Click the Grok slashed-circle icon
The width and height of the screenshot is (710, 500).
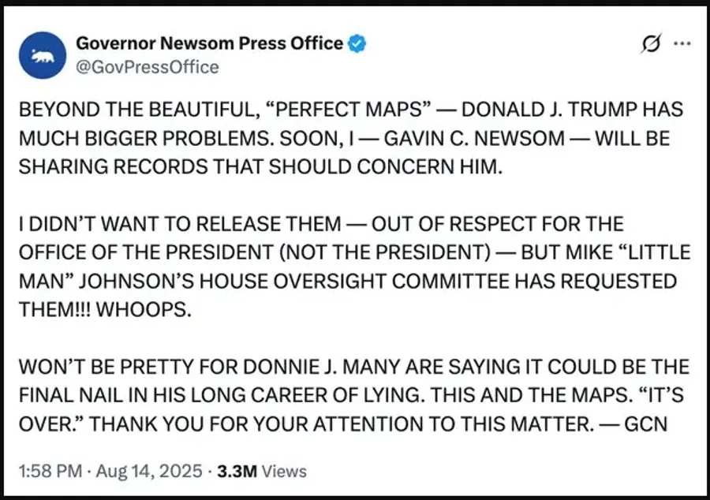click(651, 44)
